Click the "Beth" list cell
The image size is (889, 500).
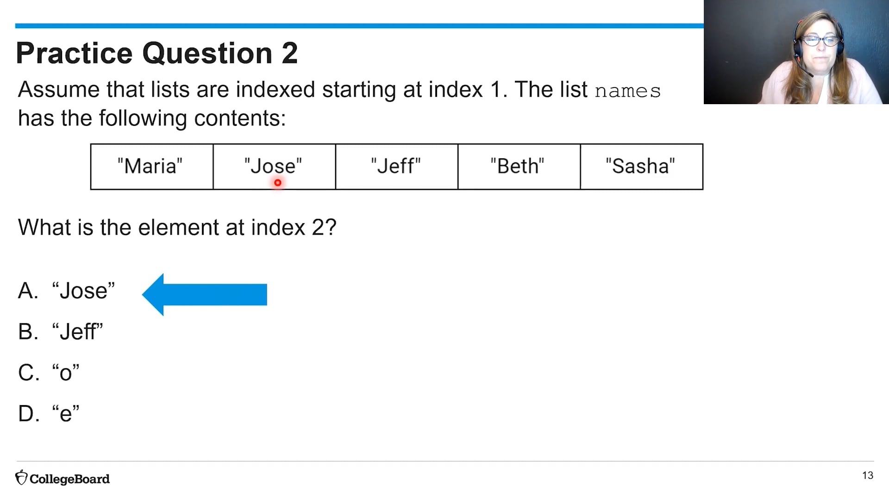(519, 167)
